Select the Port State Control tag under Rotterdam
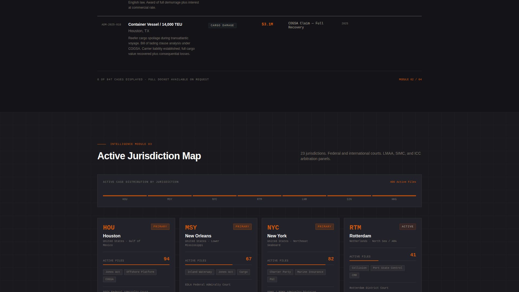This screenshot has width=519, height=292. [387, 268]
